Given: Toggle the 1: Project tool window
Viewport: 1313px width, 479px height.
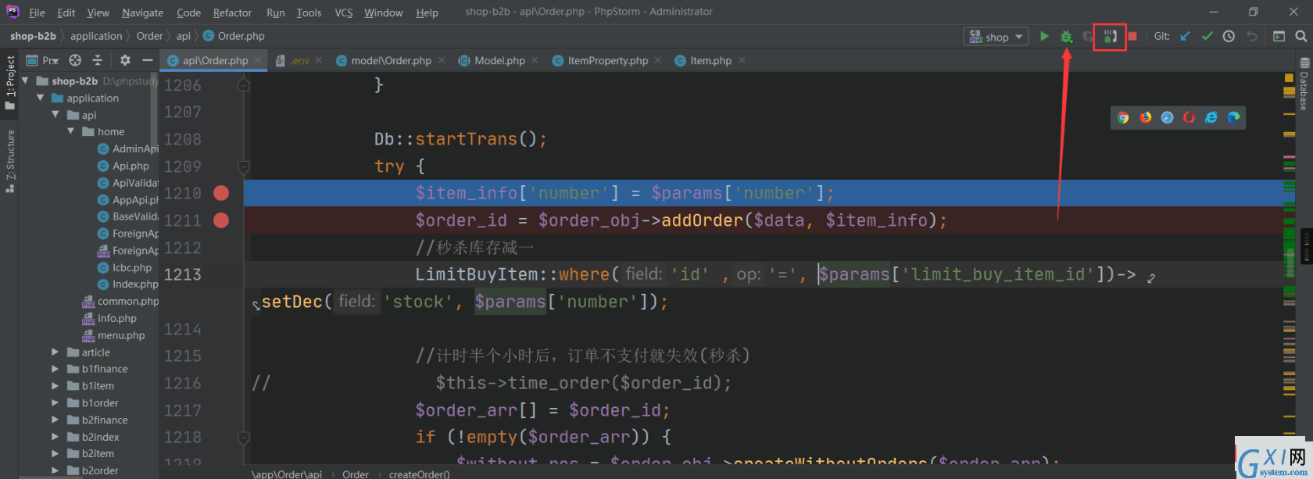Looking at the screenshot, I should point(10,83).
